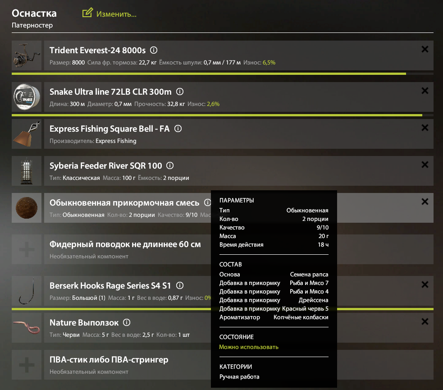Viewport: 443px width, 390px height.
Task: Click the Оснастка heading
Action: (x=34, y=13)
